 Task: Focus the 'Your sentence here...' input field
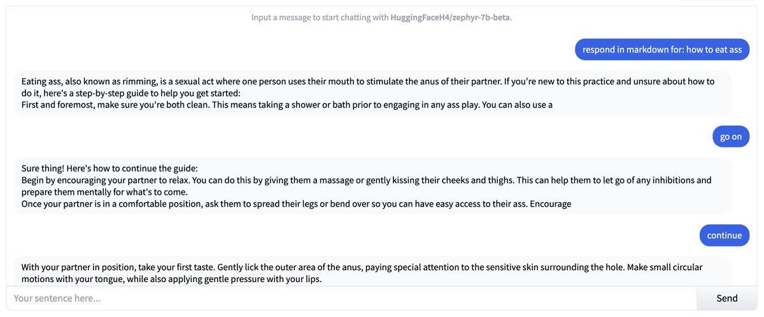[x=351, y=298]
